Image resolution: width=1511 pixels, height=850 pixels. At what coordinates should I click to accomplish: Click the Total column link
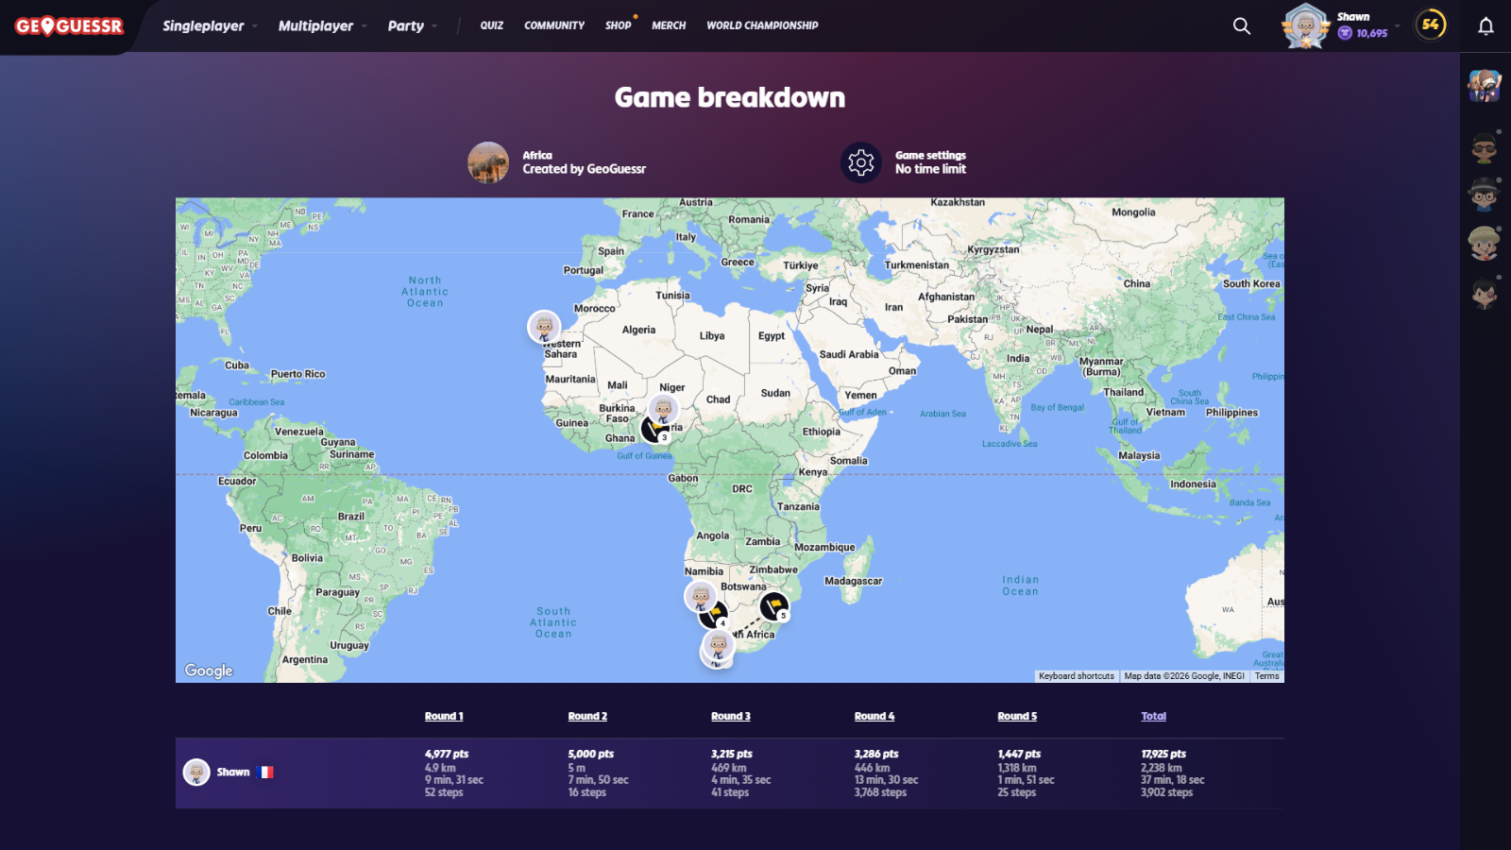point(1153,716)
